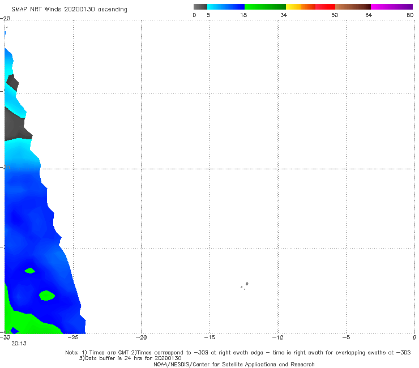Select the yellow-to-red 34–50 color bar segment
This screenshot has height=368, width=419.
pyautogui.click(x=310, y=7)
